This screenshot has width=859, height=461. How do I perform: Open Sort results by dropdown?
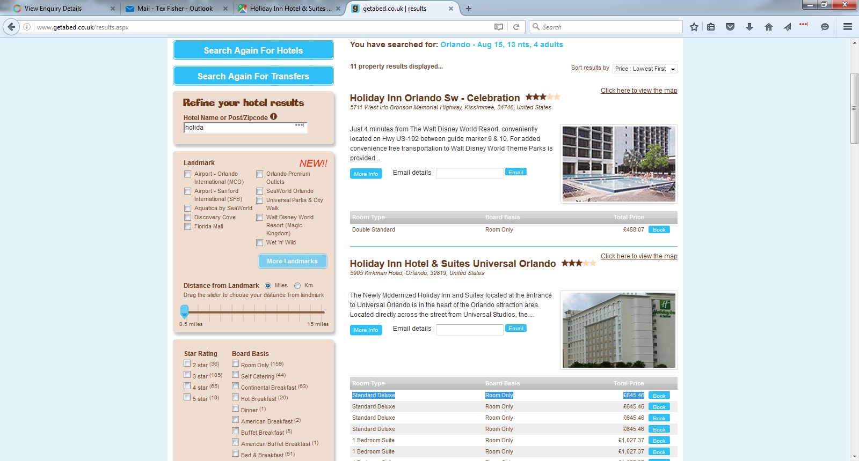pos(645,69)
